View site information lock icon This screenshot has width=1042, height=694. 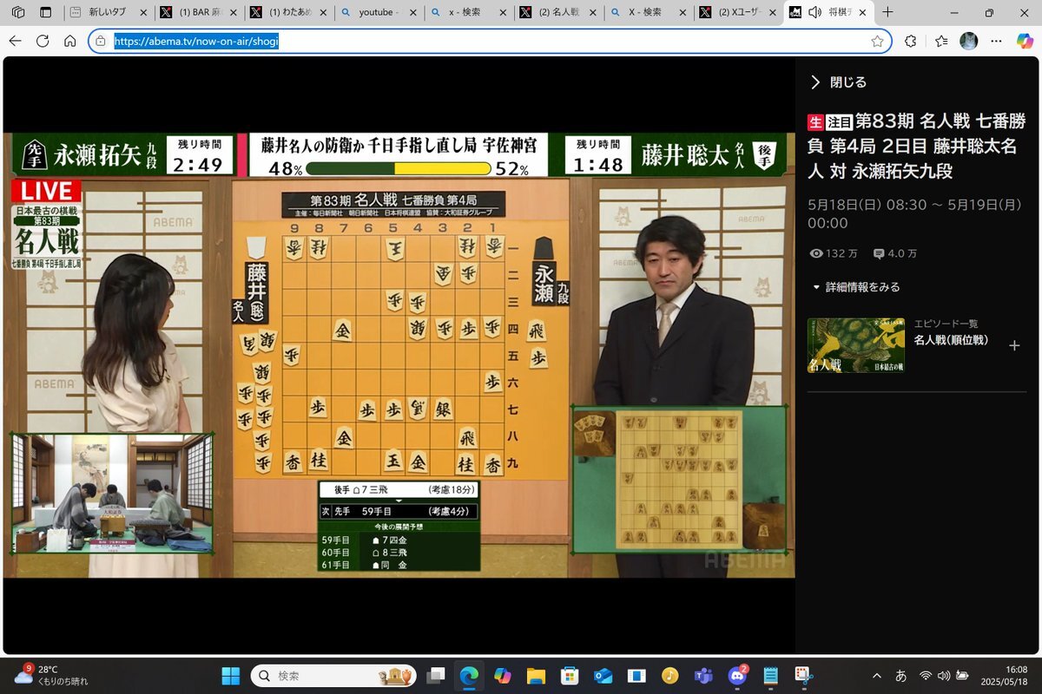(x=101, y=41)
